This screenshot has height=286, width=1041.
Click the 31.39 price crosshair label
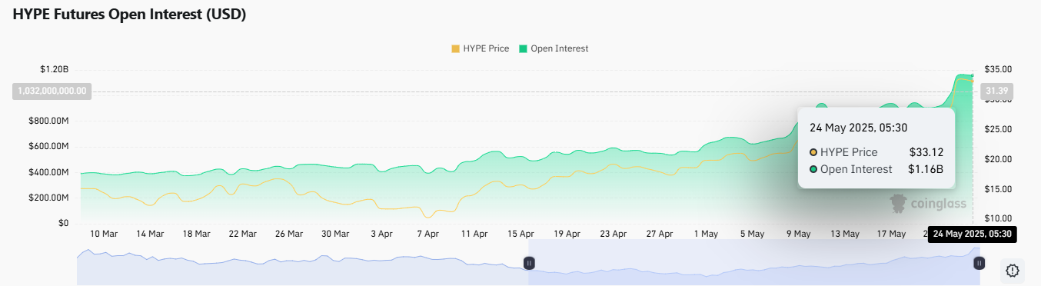(996, 91)
